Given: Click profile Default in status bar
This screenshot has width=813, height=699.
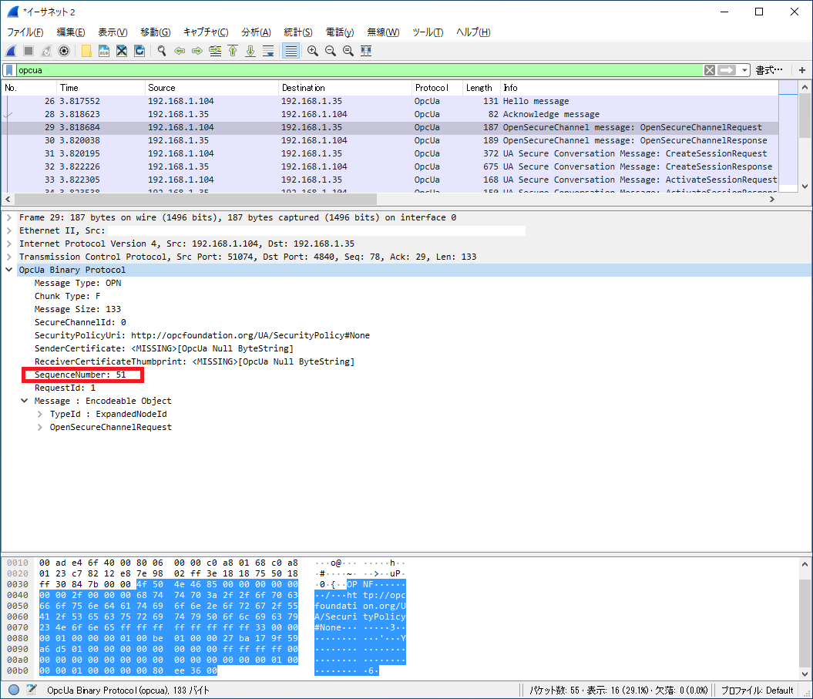Looking at the screenshot, I should point(757,691).
